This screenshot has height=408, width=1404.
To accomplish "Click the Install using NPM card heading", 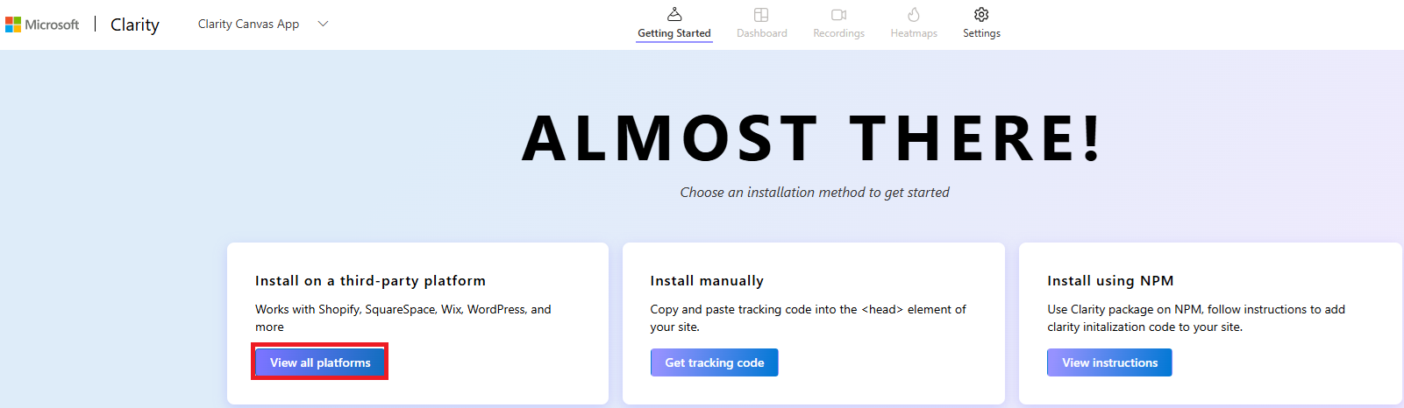I will [x=1110, y=281].
